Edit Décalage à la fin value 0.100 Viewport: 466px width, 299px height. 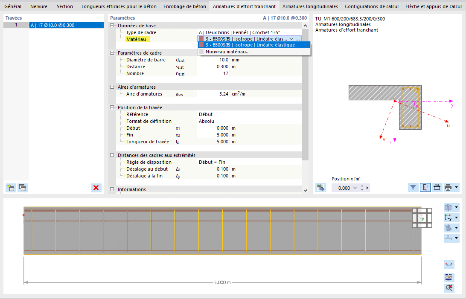coord(213,176)
